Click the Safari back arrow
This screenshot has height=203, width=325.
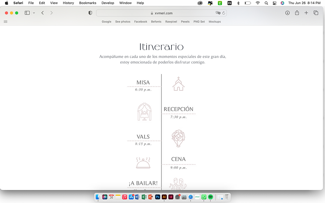42,13
